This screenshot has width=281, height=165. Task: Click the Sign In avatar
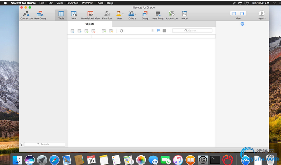coord(262,14)
